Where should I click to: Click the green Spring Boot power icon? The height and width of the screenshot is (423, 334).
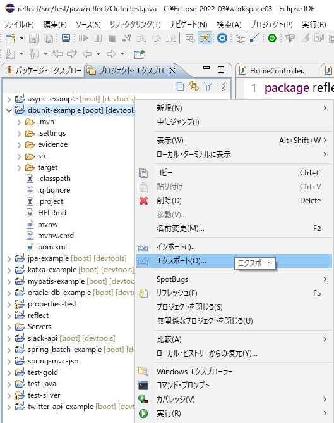tap(272, 38)
